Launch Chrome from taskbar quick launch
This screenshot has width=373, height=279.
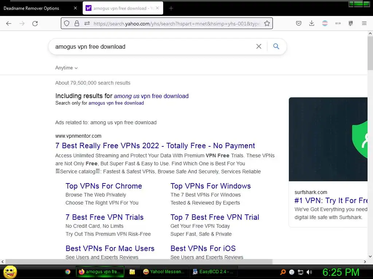point(68,272)
